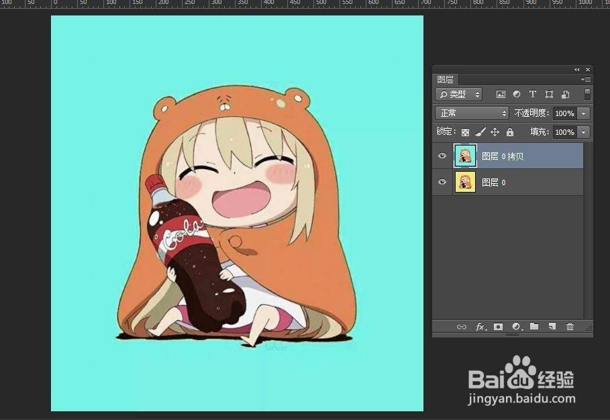Open the 正常 blend mode dropdown

point(472,113)
